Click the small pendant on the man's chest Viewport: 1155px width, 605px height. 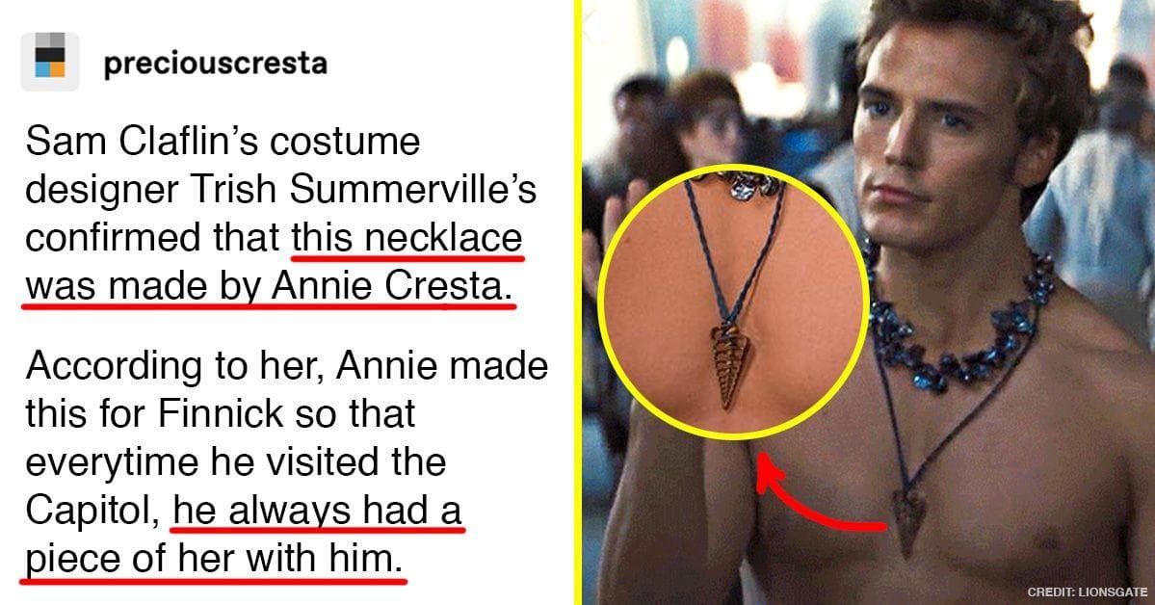tap(907, 517)
